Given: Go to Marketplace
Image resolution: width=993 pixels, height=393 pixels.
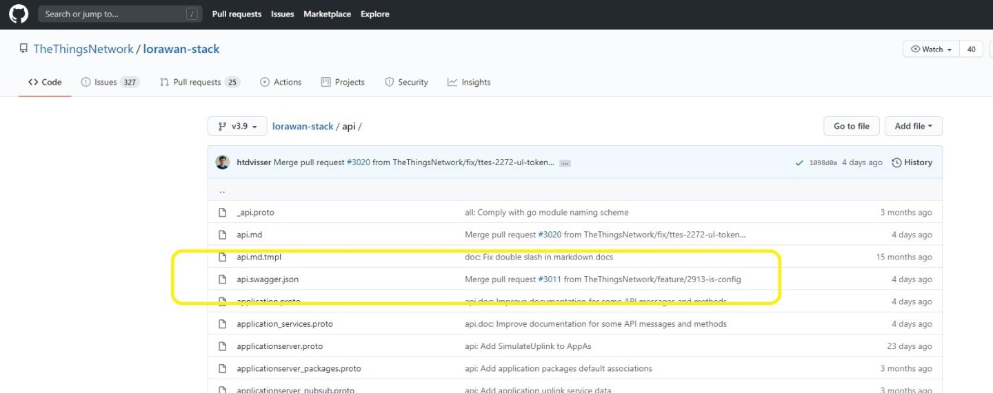Looking at the screenshot, I should (327, 14).
